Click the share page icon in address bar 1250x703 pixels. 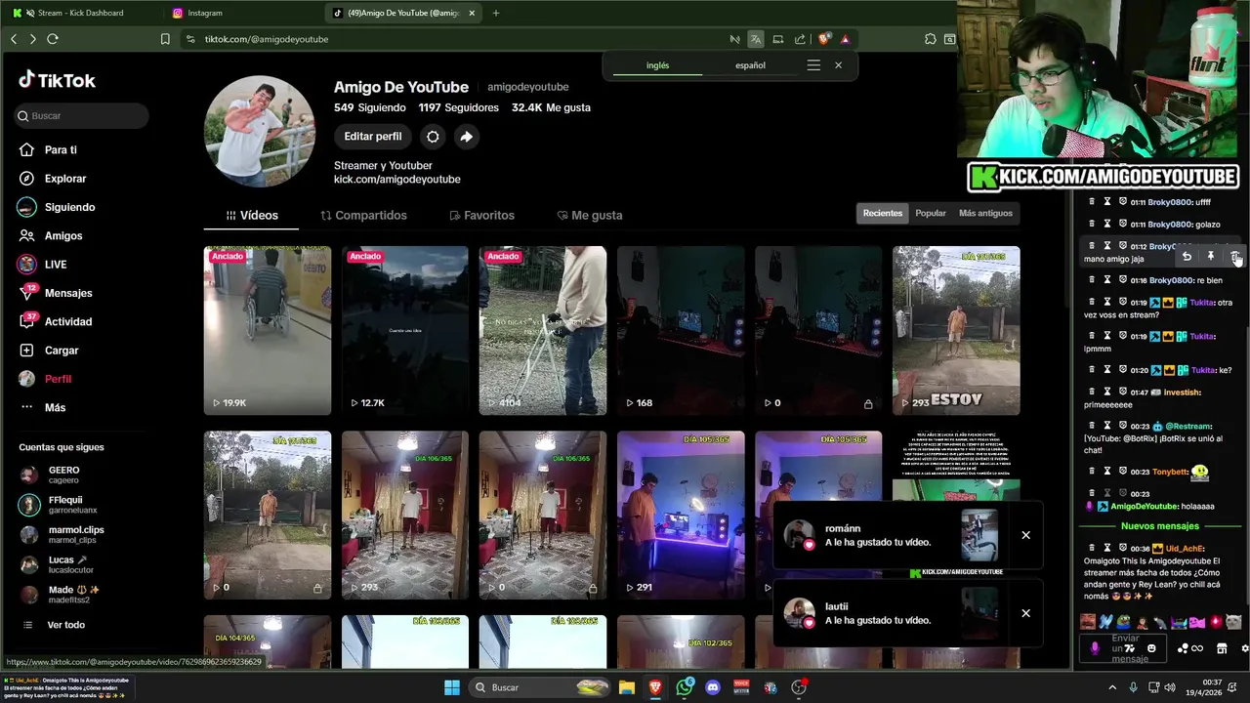[x=800, y=39]
